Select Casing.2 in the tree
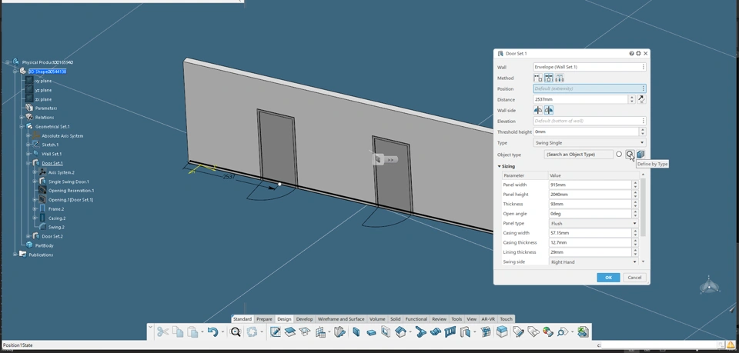Image resolution: width=739 pixels, height=353 pixels. click(57, 218)
